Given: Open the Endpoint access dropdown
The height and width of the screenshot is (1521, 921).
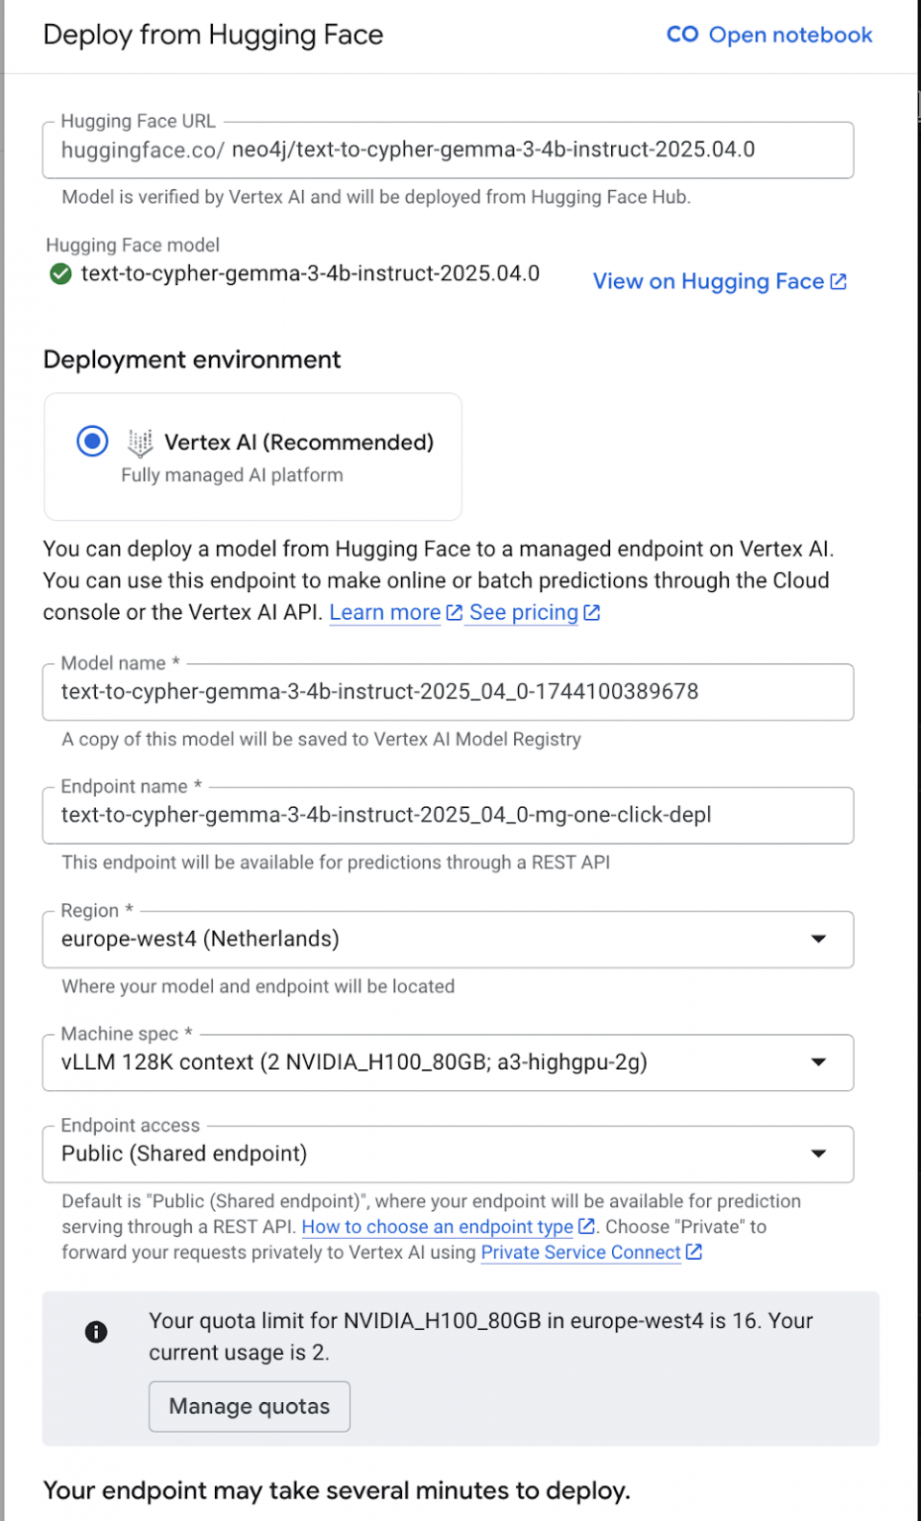Looking at the screenshot, I should 819,1154.
